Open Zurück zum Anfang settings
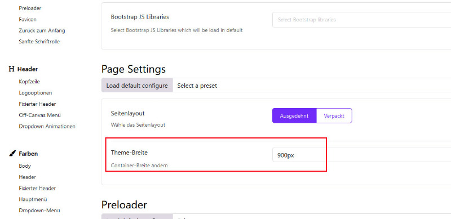Image resolution: width=451 pixels, height=219 pixels. click(x=42, y=30)
